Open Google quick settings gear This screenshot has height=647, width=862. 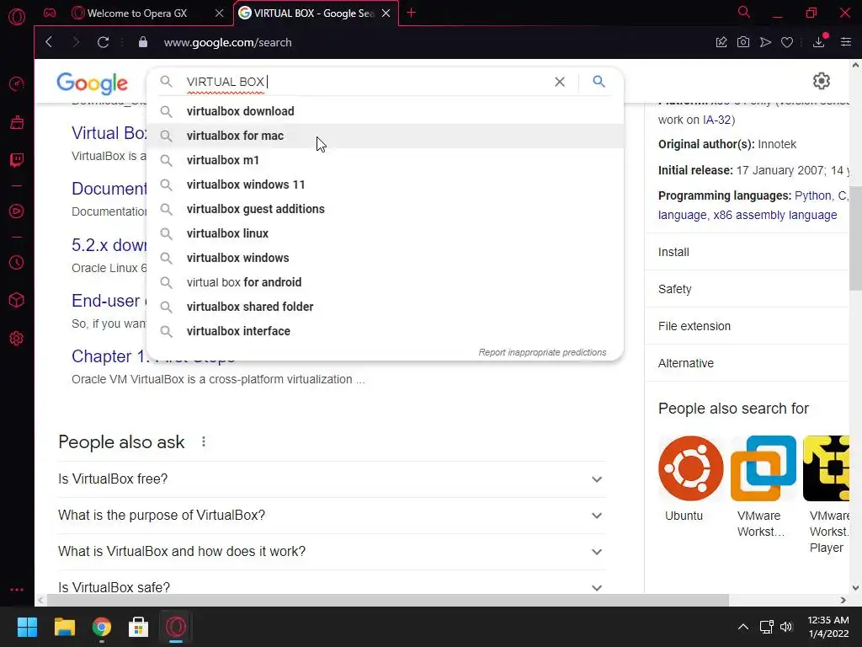[x=822, y=81]
